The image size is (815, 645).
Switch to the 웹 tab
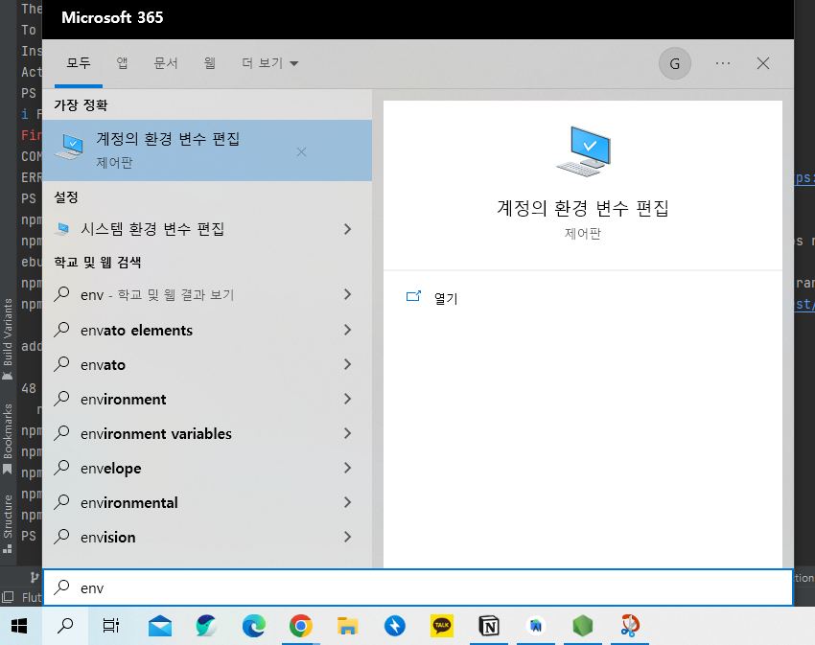click(209, 63)
